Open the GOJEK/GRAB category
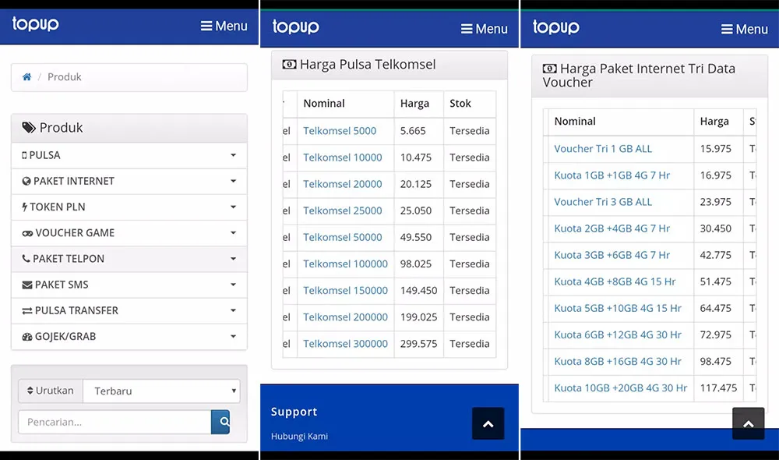This screenshot has width=779, height=460. [x=129, y=336]
